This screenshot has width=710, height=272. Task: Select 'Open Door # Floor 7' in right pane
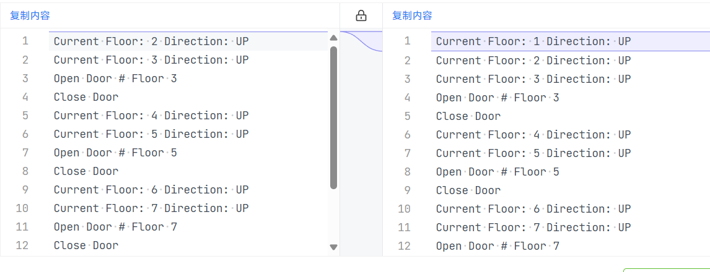click(497, 246)
